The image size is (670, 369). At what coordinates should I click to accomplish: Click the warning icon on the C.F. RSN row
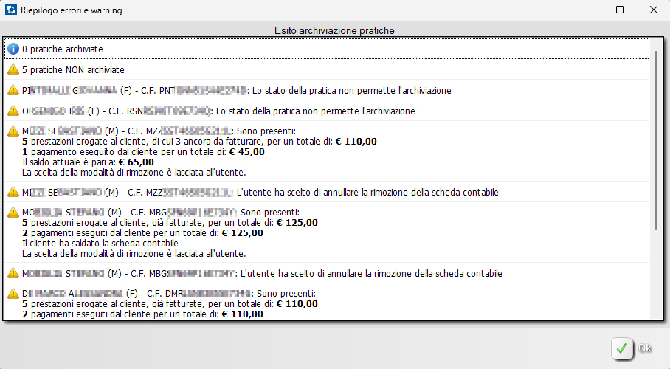click(13, 111)
